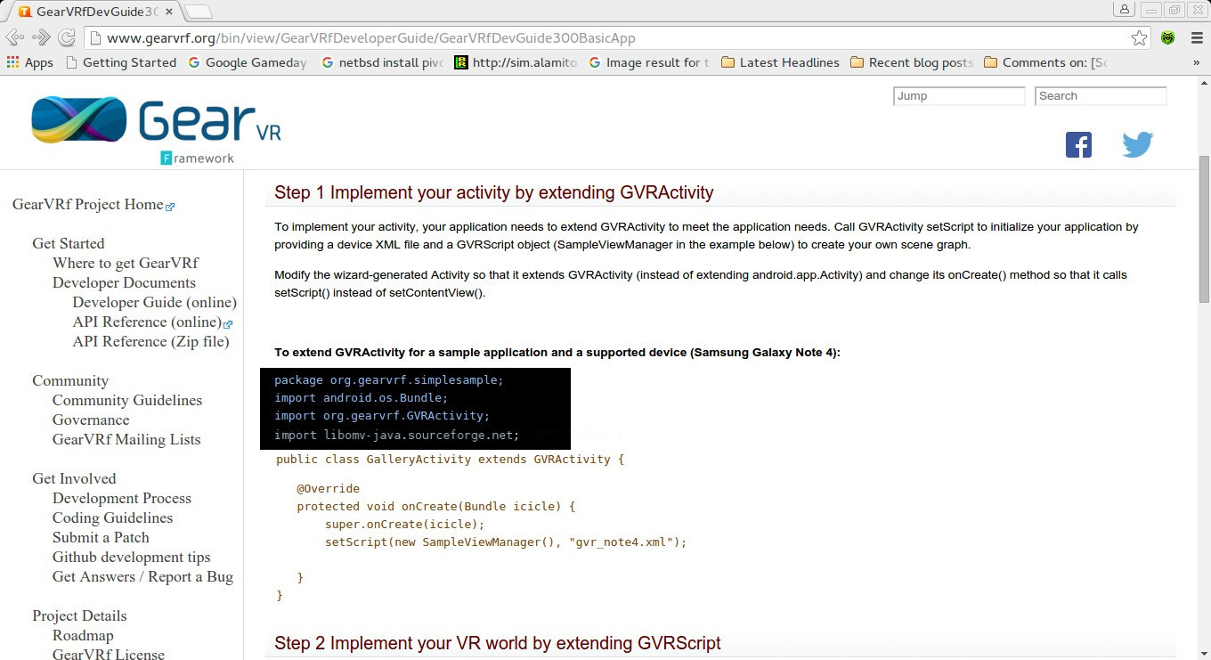Click the Jump input field
This screenshot has width=1211, height=660.
pos(959,96)
